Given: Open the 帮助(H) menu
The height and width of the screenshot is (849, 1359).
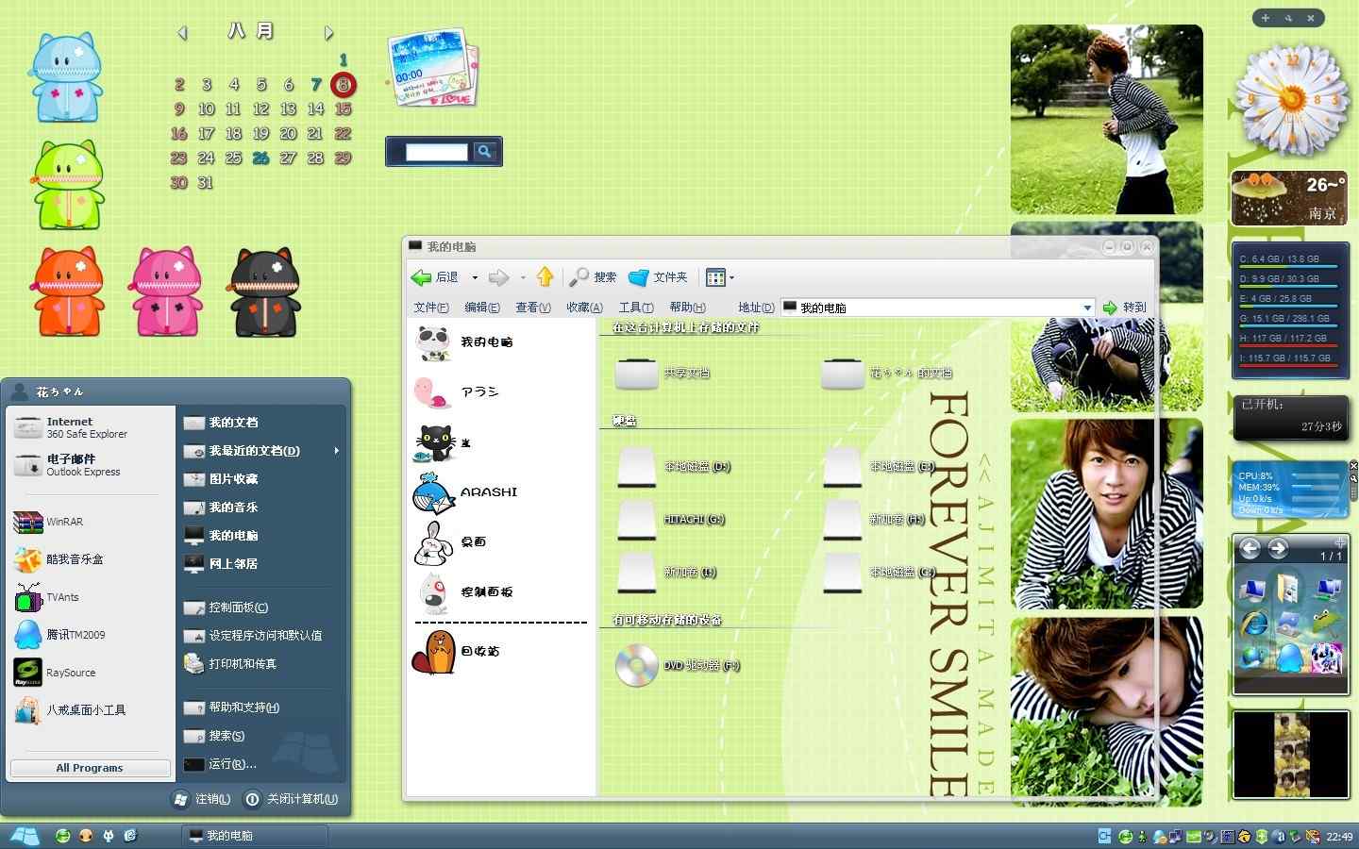Looking at the screenshot, I should [x=687, y=308].
